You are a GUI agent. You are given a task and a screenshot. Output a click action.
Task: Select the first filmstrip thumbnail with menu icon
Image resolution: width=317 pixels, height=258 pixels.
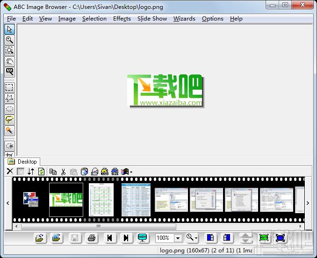30,200
